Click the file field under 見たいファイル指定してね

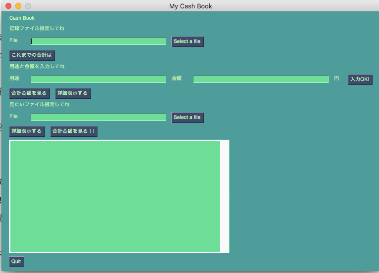[98, 117]
